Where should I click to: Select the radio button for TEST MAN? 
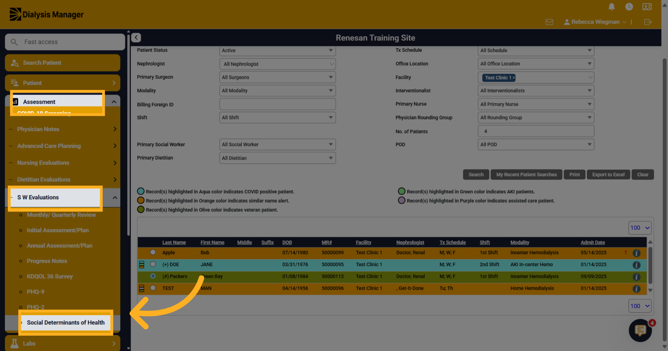point(153,288)
